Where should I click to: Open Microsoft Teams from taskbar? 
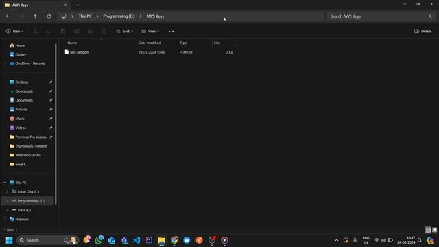tap(124, 240)
